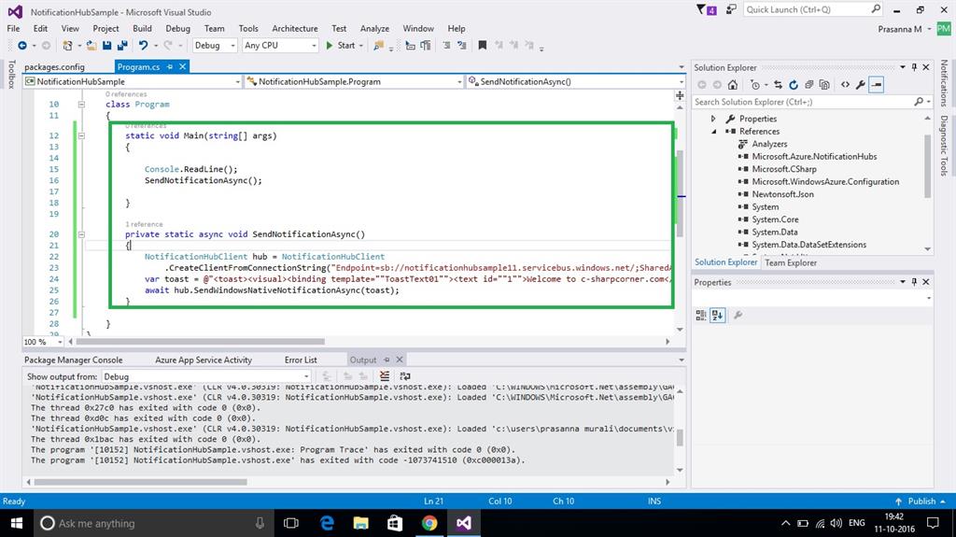Viewport: 956px width, 537px height.
Task: Open Properties wrench icon in Solution Explorer
Action: 861,84
